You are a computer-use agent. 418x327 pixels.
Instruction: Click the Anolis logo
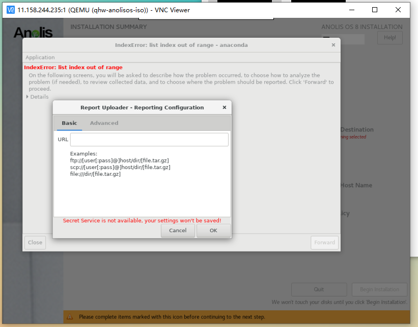point(33,33)
